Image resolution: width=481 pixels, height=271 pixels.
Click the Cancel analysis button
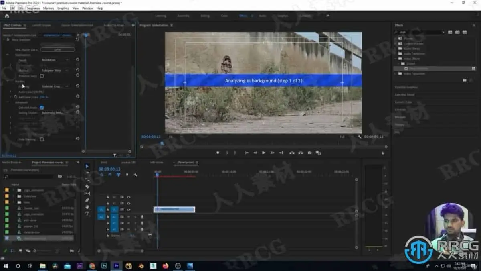point(57,49)
